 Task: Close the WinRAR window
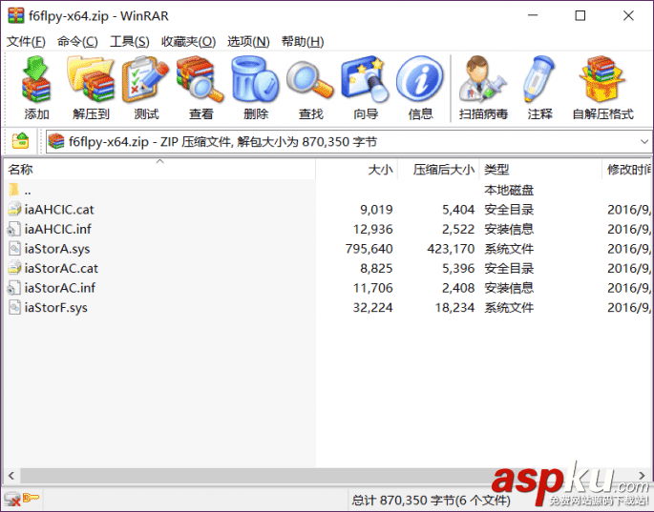click(x=628, y=15)
